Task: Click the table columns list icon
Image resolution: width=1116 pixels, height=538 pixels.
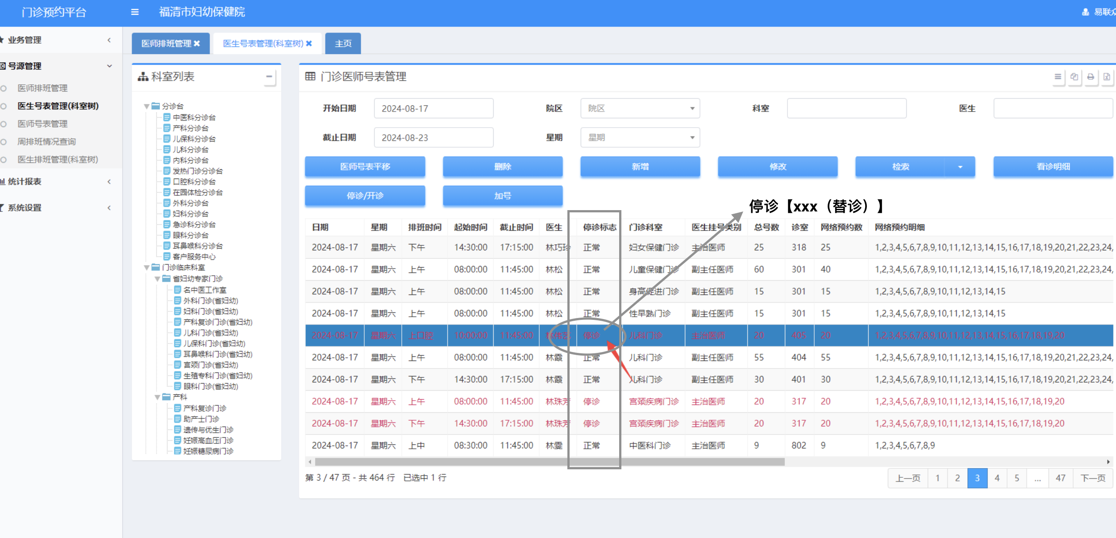Action: tap(1058, 77)
